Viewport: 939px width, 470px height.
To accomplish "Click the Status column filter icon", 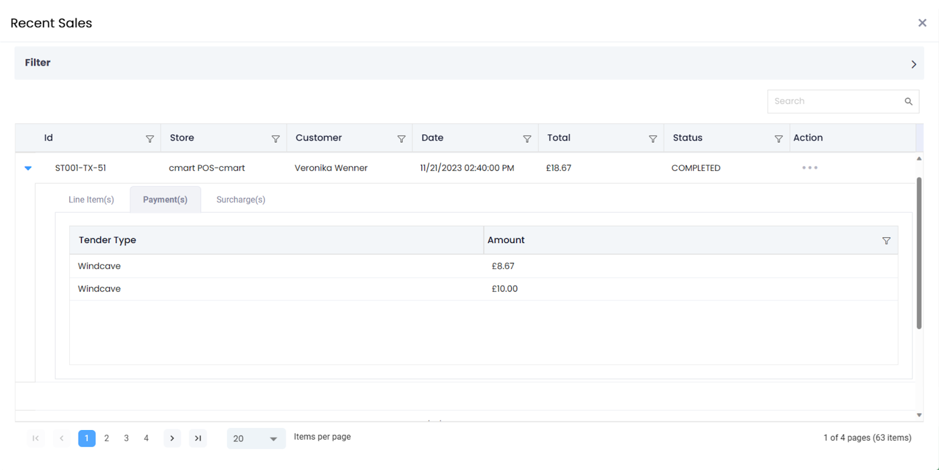I will pos(778,139).
